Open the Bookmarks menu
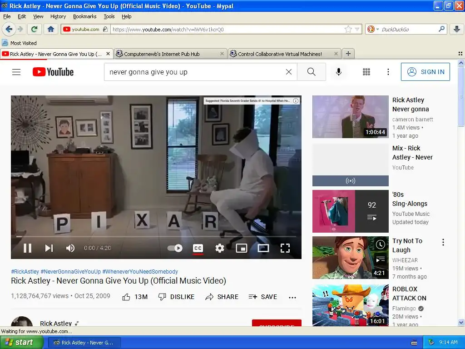Screen dimensions: 465x349 pos(85,16)
